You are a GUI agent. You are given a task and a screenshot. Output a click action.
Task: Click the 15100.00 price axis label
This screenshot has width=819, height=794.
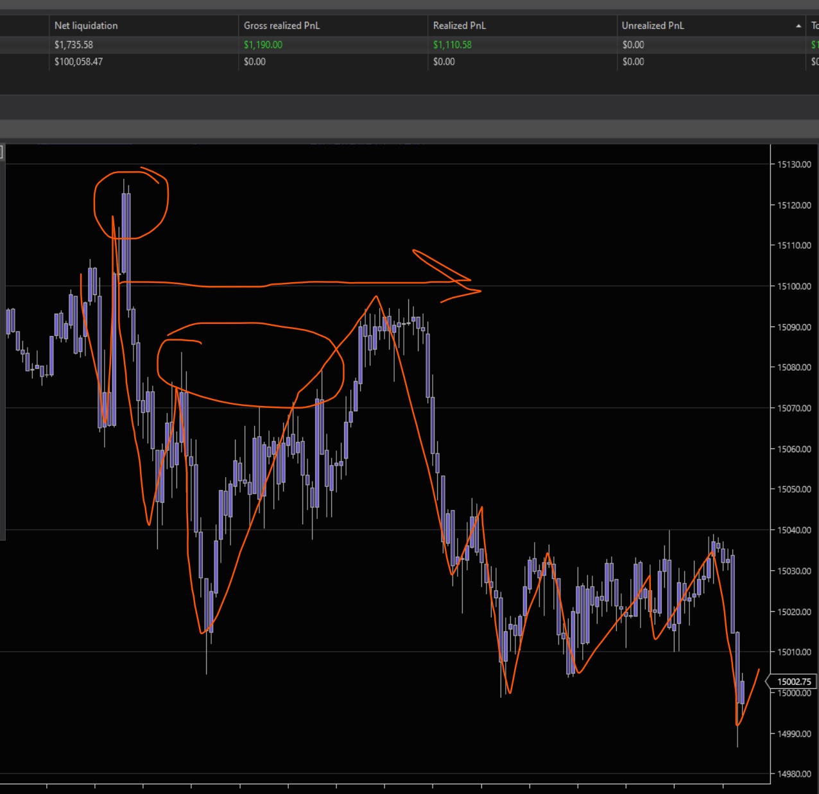(x=794, y=286)
